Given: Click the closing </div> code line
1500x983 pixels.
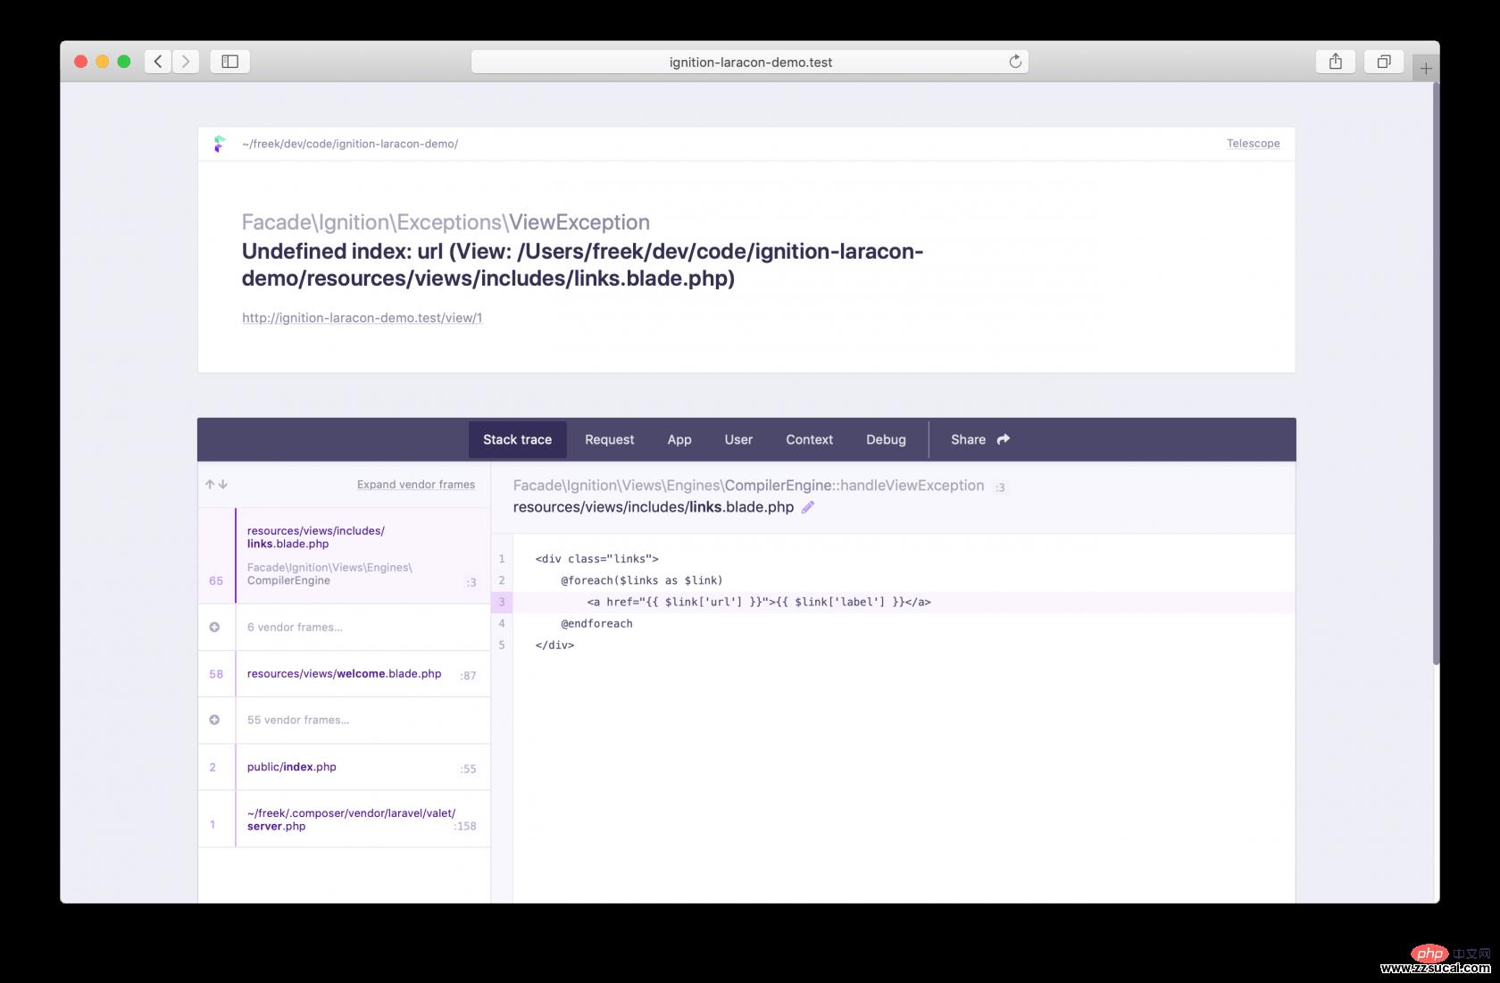Looking at the screenshot, I should (554, 645).
